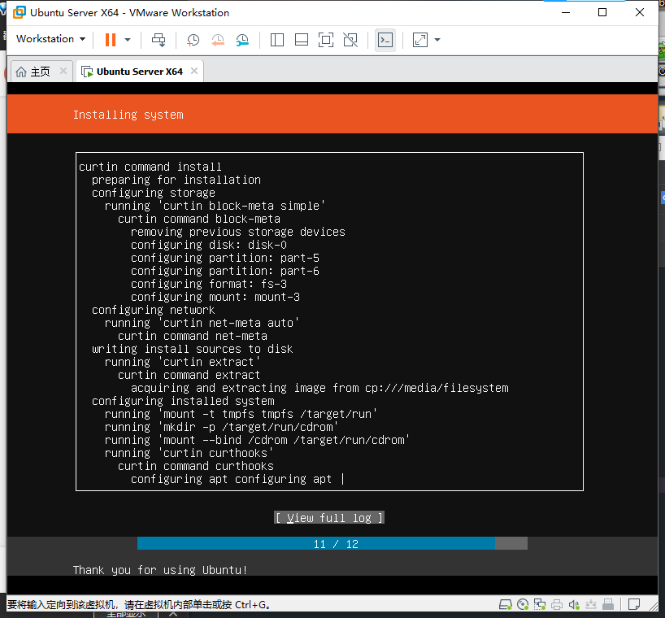Expand the power options dropdown beside Pause
665x618 pixels.
tap(128, 40)
